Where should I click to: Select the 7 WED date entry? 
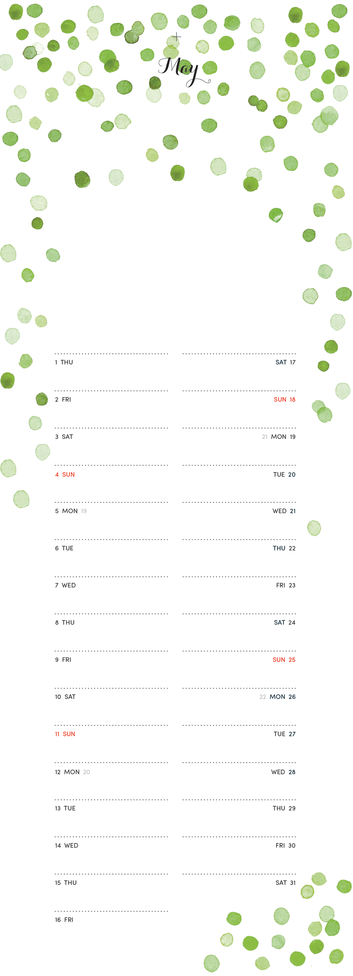coord(65,585)
